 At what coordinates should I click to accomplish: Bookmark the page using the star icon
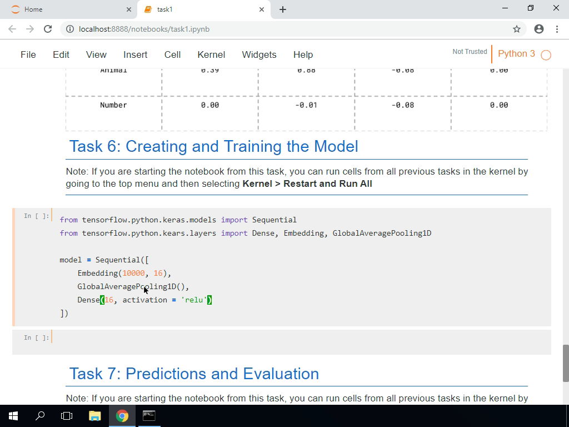click(x=516, y=29)
